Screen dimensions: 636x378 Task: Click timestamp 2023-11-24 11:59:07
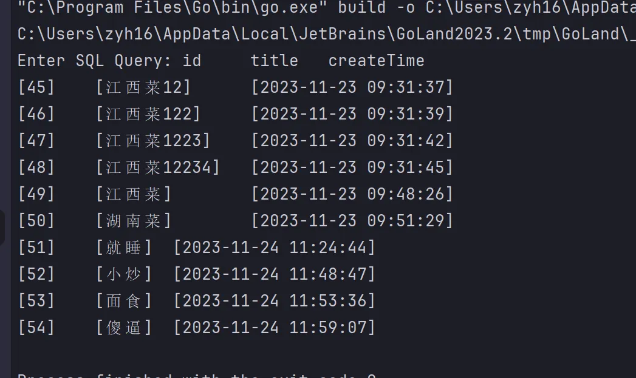pyautogui.click(x=275, y=328)
